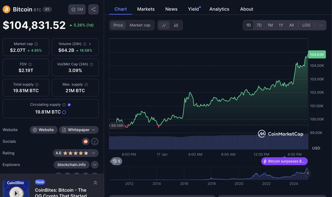Click the $2.07T market cap value
This screenshot has height=197, width=332.
[18, 50]
